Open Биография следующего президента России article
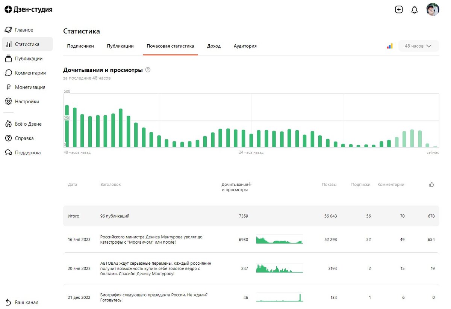Image resolution: width=451 pixels, height=309 pixels. click(154, 297)
